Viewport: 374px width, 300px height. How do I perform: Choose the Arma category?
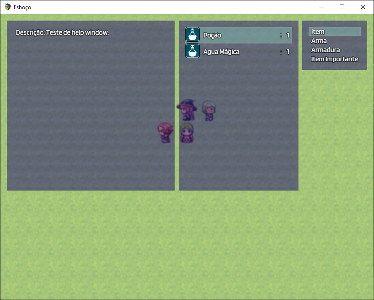(334, 41)
